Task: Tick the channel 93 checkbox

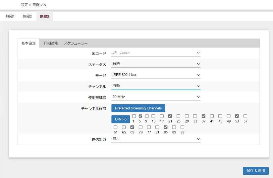Action: (x=182, y=127)
